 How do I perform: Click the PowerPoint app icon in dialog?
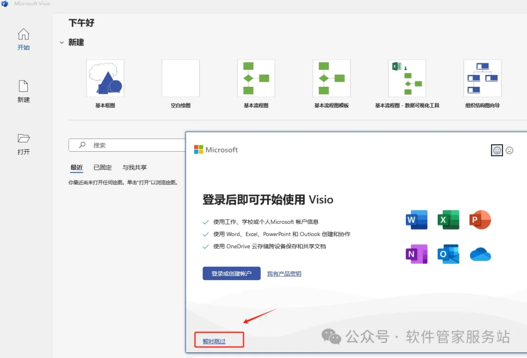[480, 219]
